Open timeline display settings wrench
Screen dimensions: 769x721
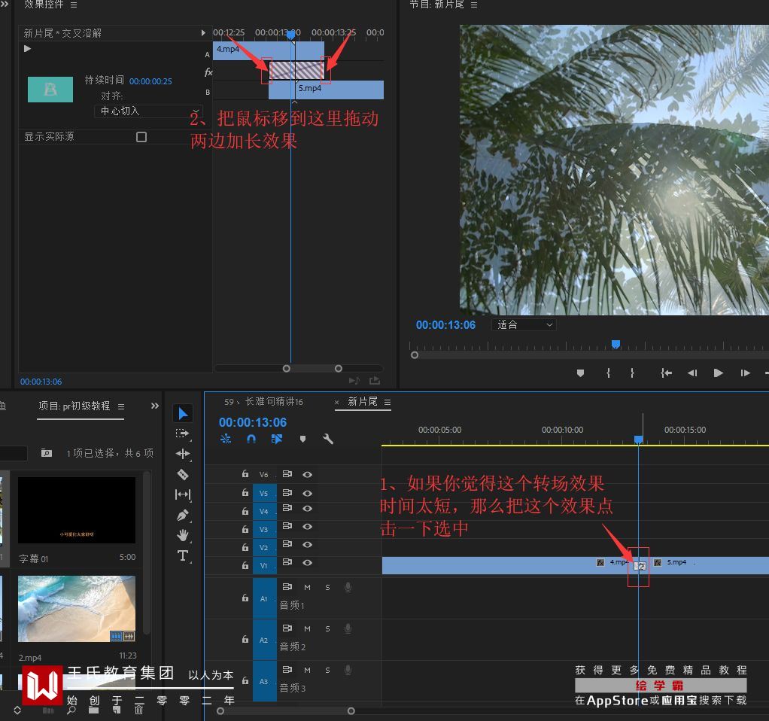(328, 439)
